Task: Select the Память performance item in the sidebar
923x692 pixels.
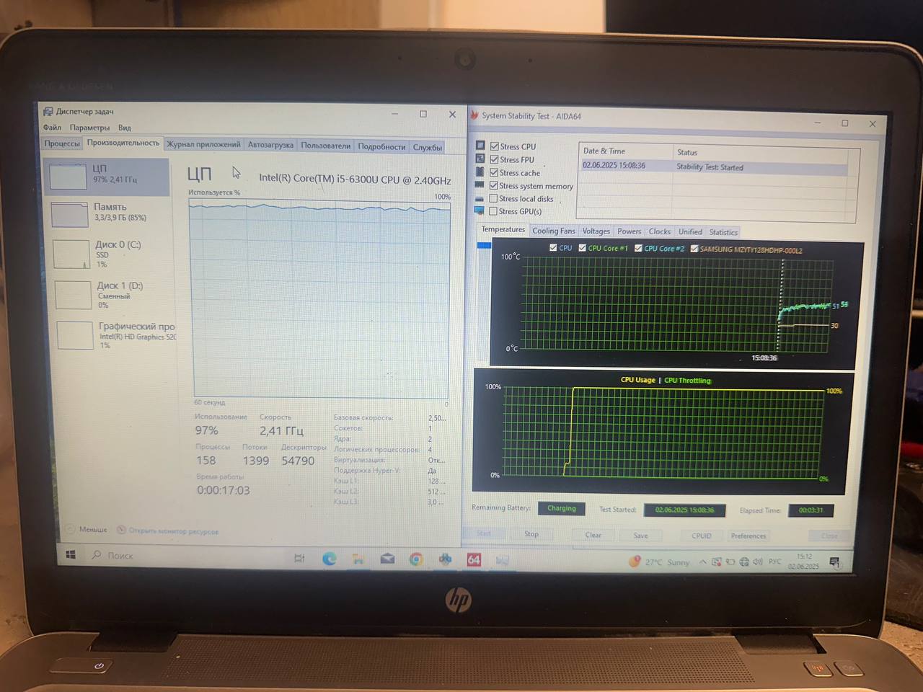Action: click(108, 212)
